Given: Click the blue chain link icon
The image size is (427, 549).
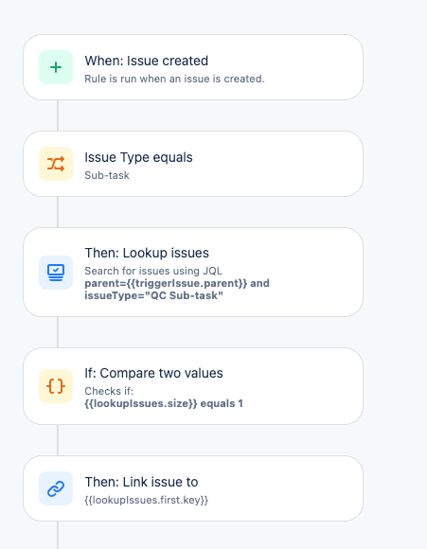Looking at the screenshot, I should (x=56, y=488).
